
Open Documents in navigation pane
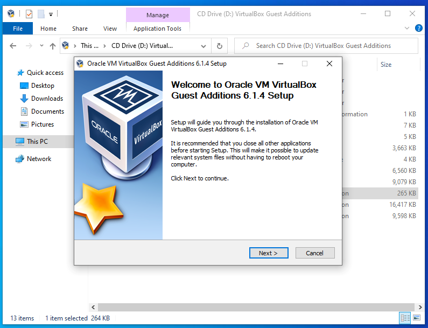pyautogui.click(x=43, y=111)
